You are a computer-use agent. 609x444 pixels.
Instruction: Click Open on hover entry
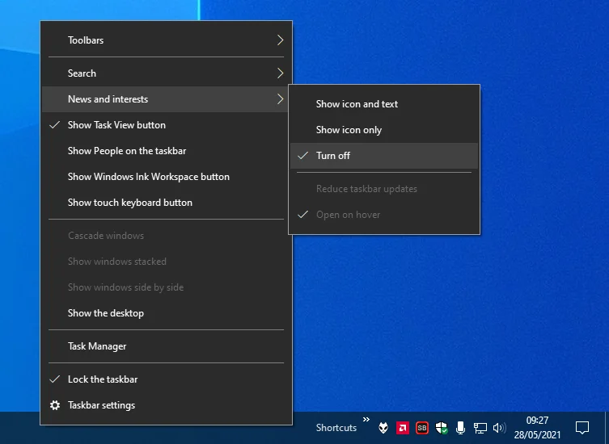[x=384, y=215]
